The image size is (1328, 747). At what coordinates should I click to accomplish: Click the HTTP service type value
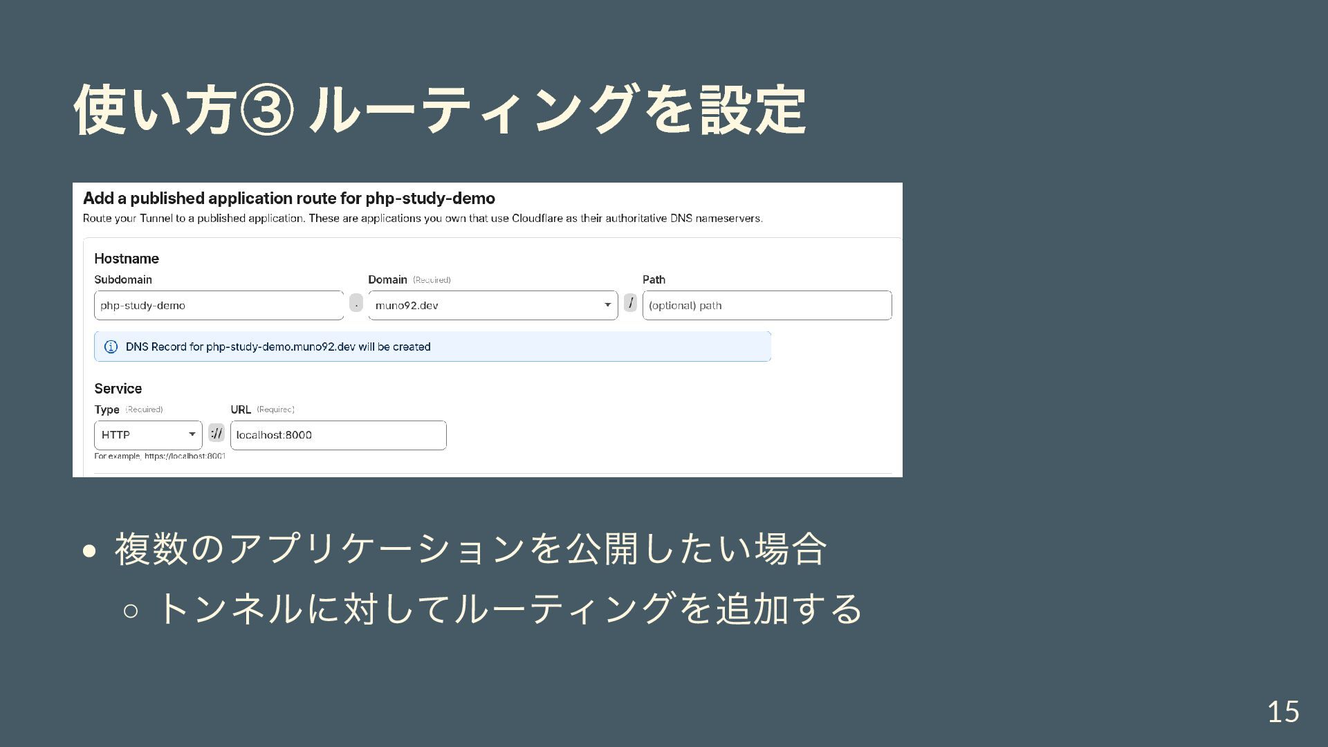[x=116, y=435]
